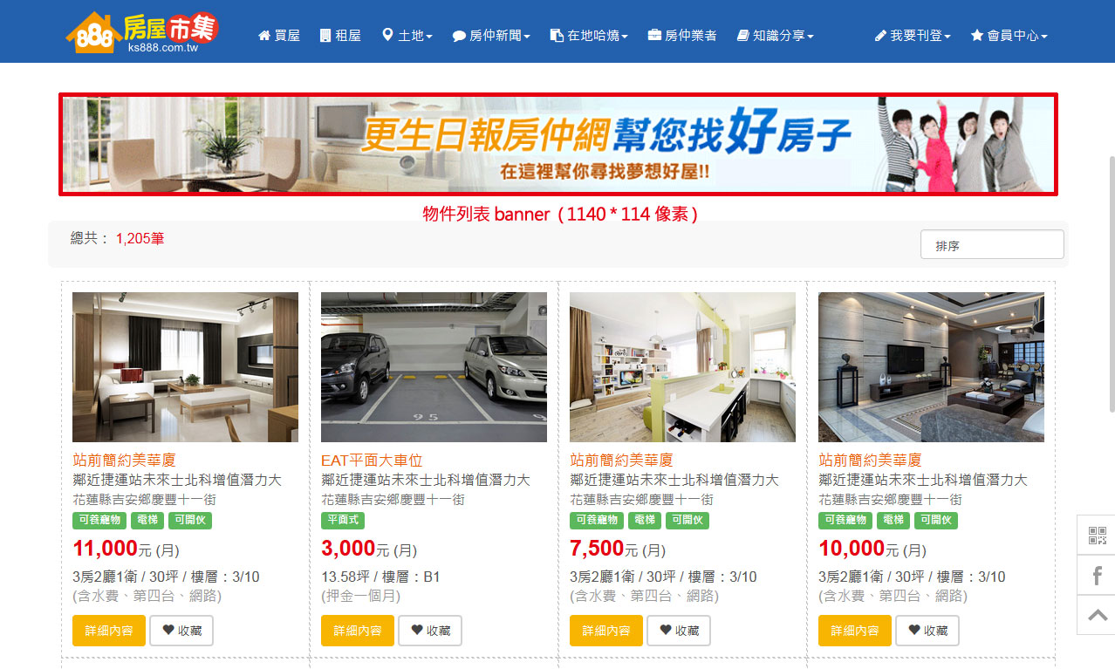Image resolution: width=1115 pixels, height=669 pixels.
Task: Click 詳細內容 for the 3,000元 parking listing
Action: pyautogui.click(x=358, y=631)
